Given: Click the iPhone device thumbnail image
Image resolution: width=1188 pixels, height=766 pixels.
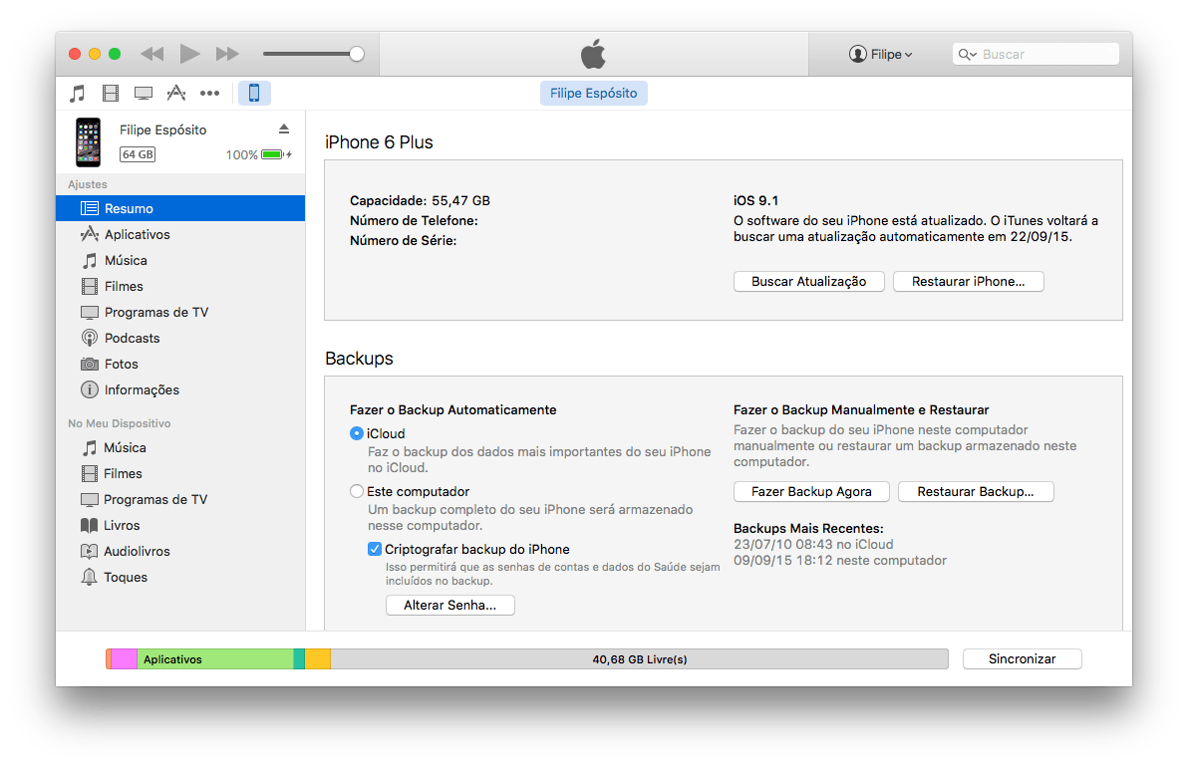Looking at the screenshot, I should (89, 142).
